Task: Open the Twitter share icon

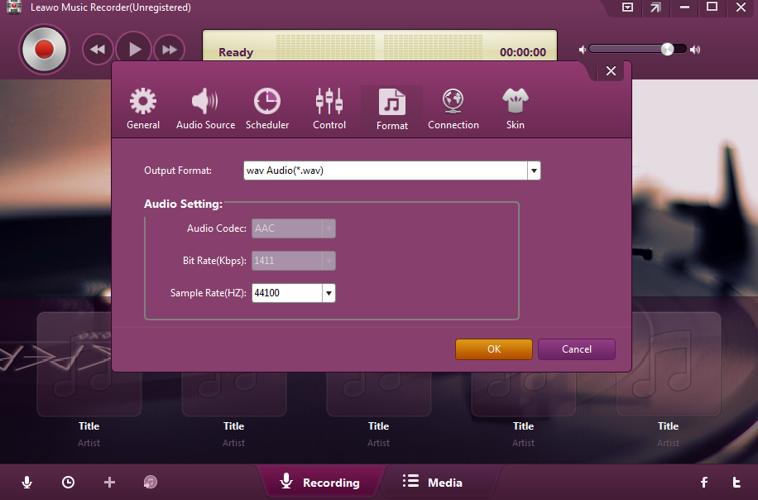Action: (736, 482)
